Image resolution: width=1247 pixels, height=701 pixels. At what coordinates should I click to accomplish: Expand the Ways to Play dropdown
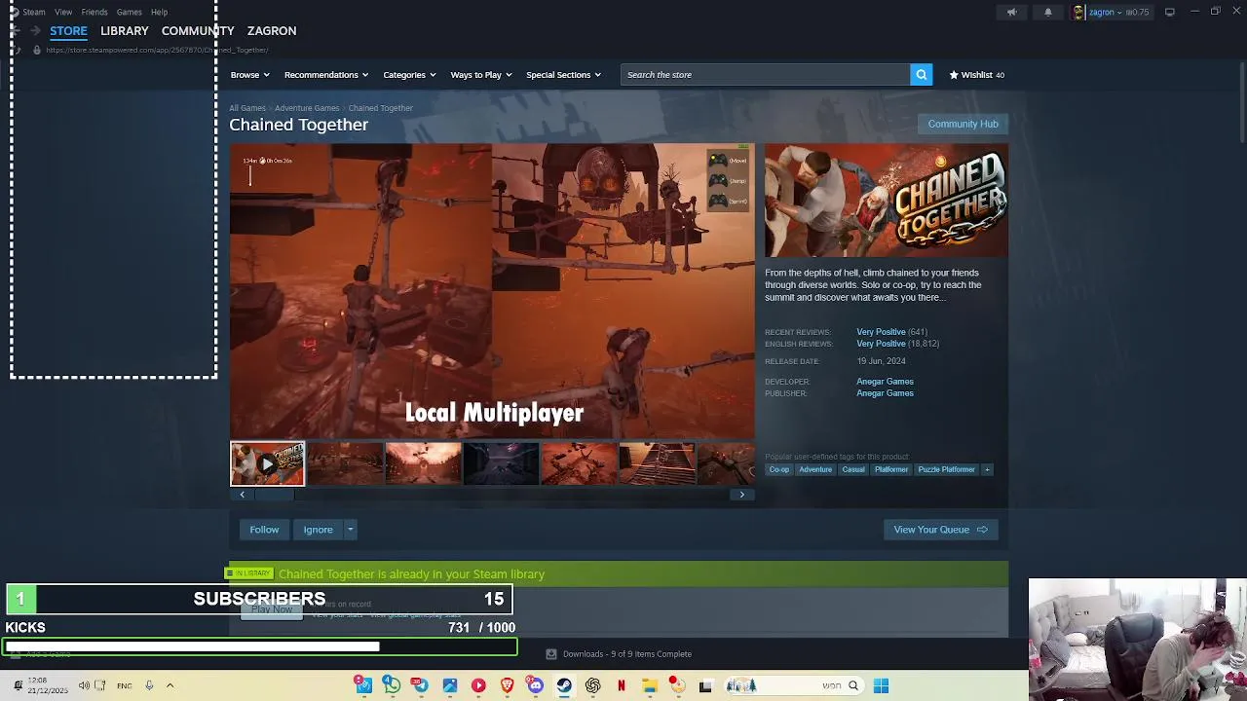[x=481, y=75]
